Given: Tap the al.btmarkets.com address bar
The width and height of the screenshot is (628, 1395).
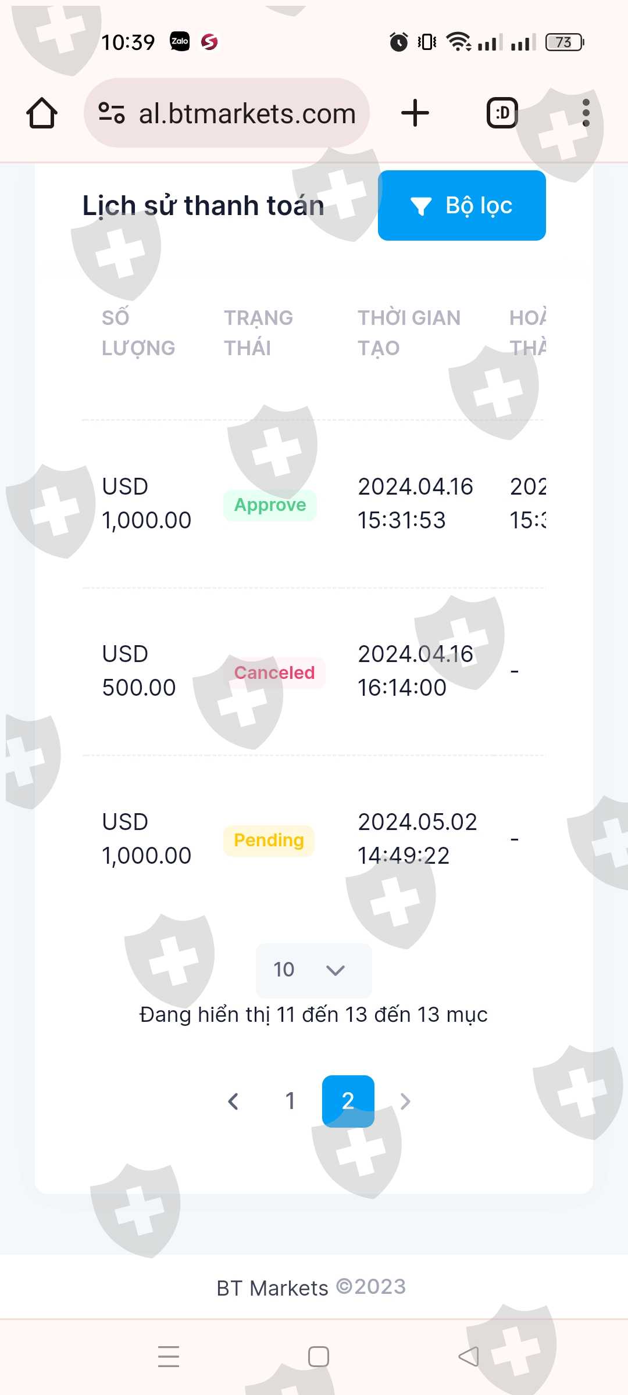Looking at the screenshot, I should tap(247, 113).
